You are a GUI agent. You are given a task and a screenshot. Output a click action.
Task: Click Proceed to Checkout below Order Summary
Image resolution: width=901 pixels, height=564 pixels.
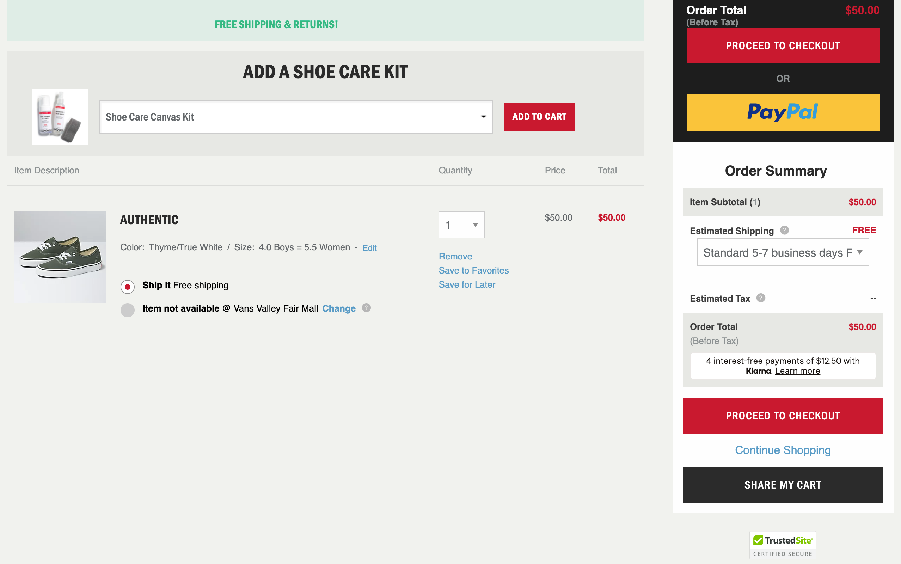pyautogui.click(x=783, y=416)
